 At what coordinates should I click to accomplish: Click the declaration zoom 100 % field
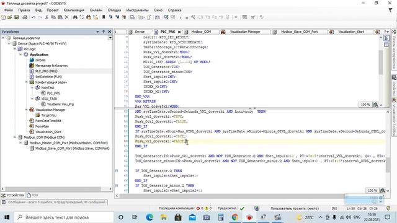pyautogui.click(x=365, y=105)
